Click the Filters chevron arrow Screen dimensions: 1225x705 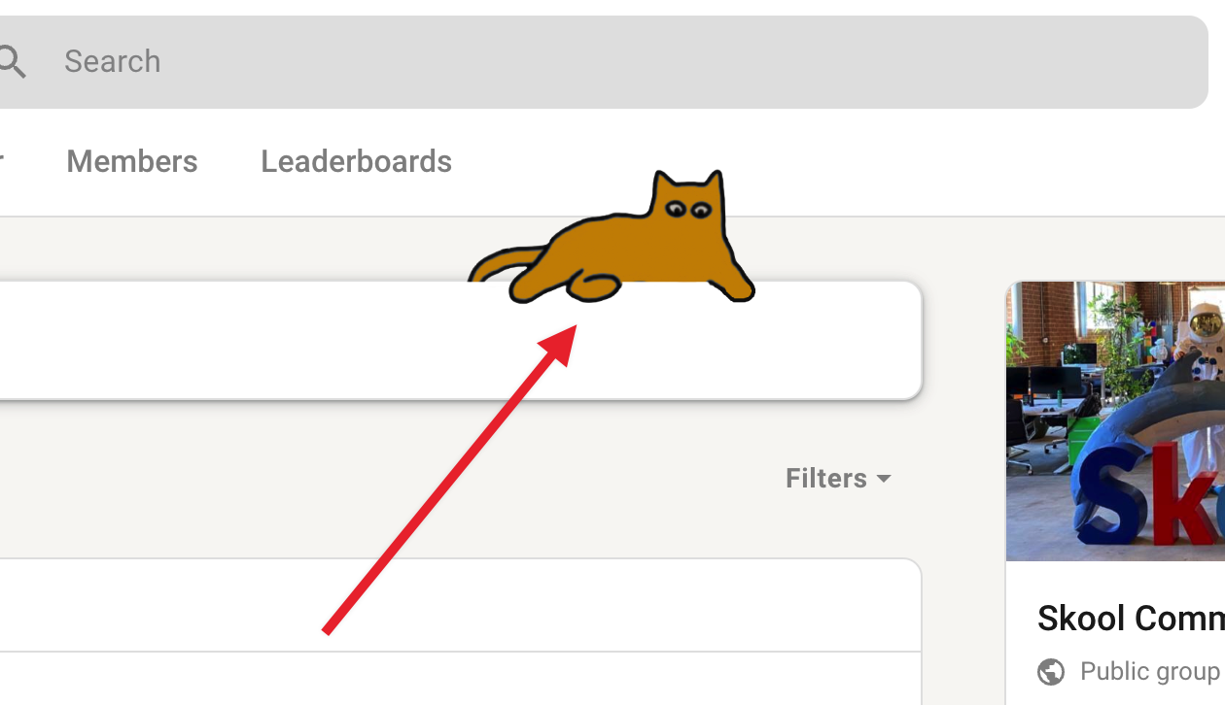click(x=884, y=479)
